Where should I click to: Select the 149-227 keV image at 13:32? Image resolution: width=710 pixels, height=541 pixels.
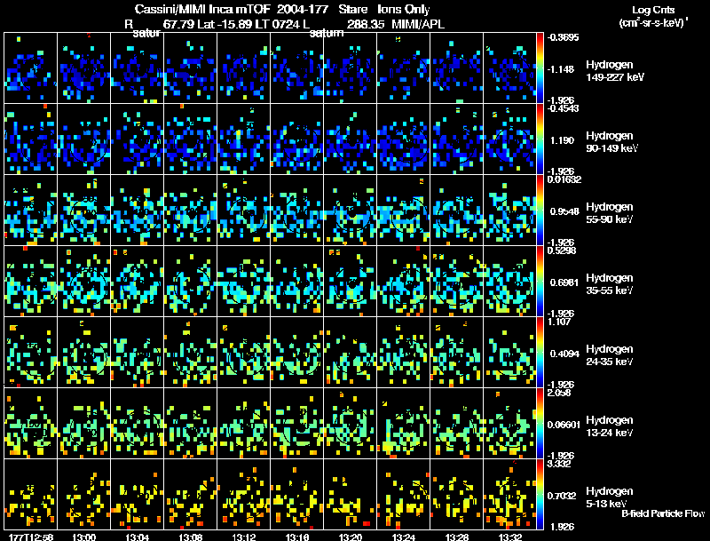(509, 68)
